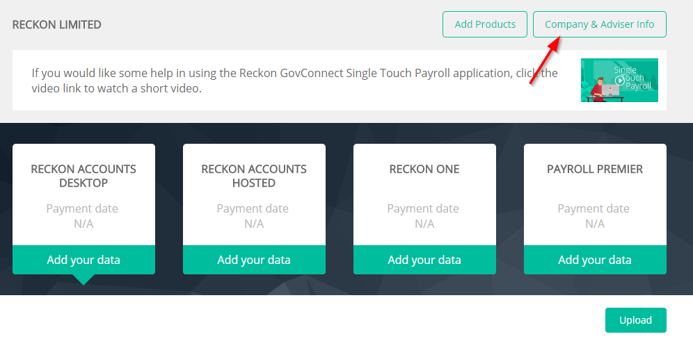Add your data for Reckon Accounts Desktop
This screenshot has height=357, width=693.
83,260
